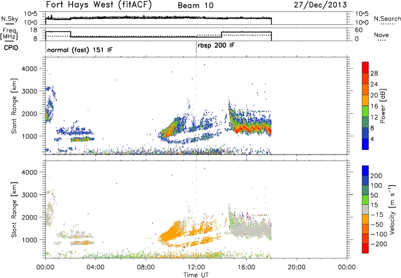Click the 'Fort Hays West (fitACF)' title

(x=99, y=5)
